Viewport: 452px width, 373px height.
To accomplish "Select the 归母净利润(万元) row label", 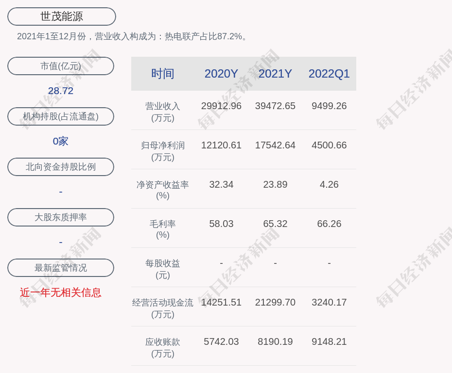I will coord(162,151).
